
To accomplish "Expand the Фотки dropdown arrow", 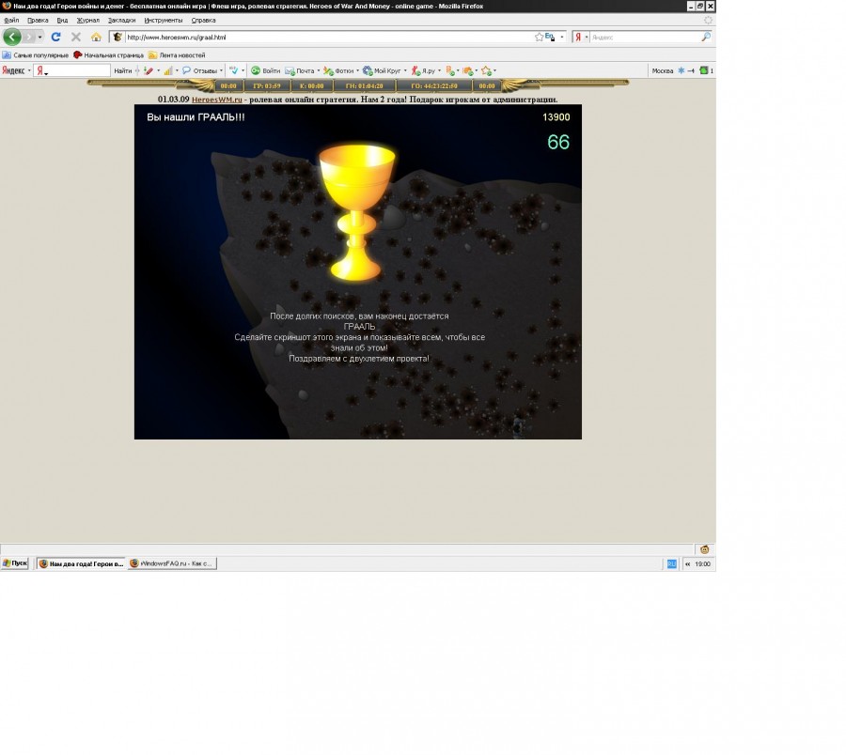I will [x=358, y=70].
